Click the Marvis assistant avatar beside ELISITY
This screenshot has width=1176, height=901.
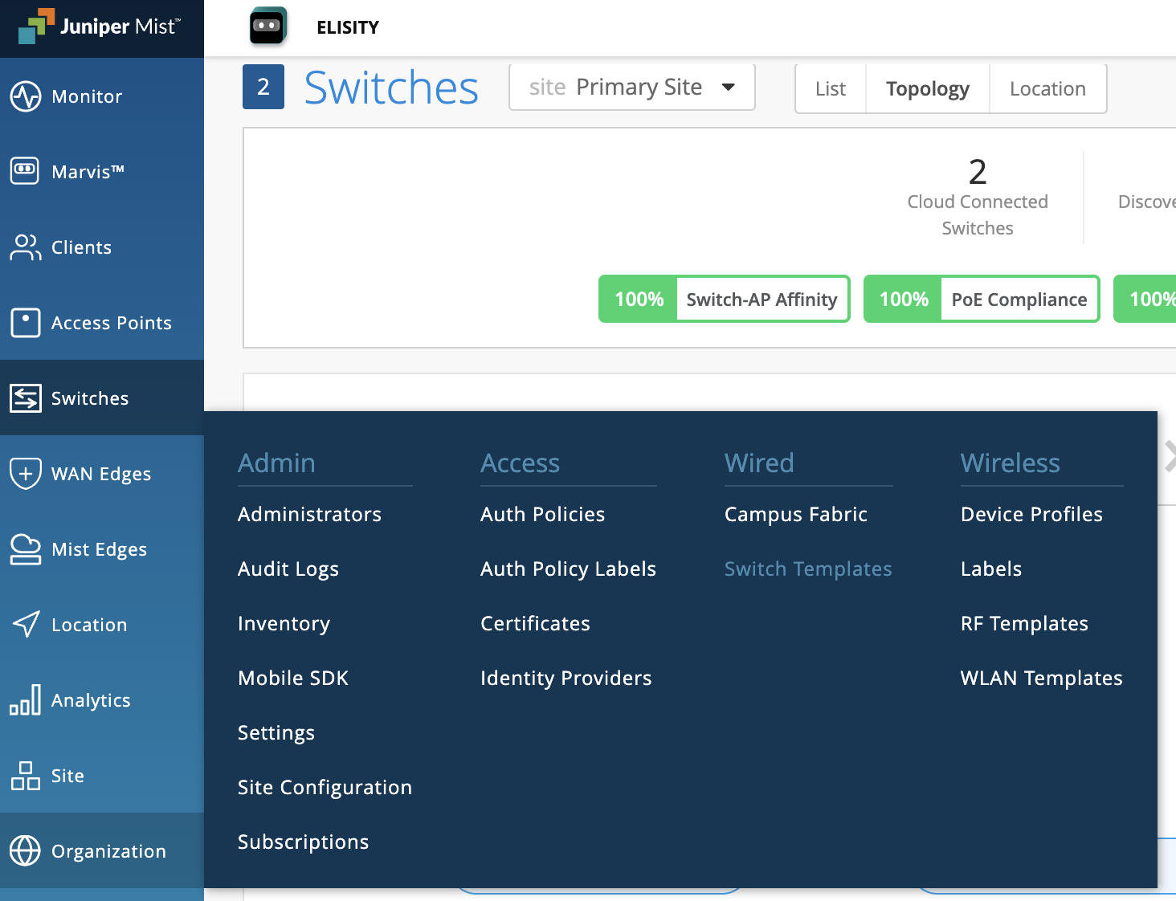[x=267, y=26]
